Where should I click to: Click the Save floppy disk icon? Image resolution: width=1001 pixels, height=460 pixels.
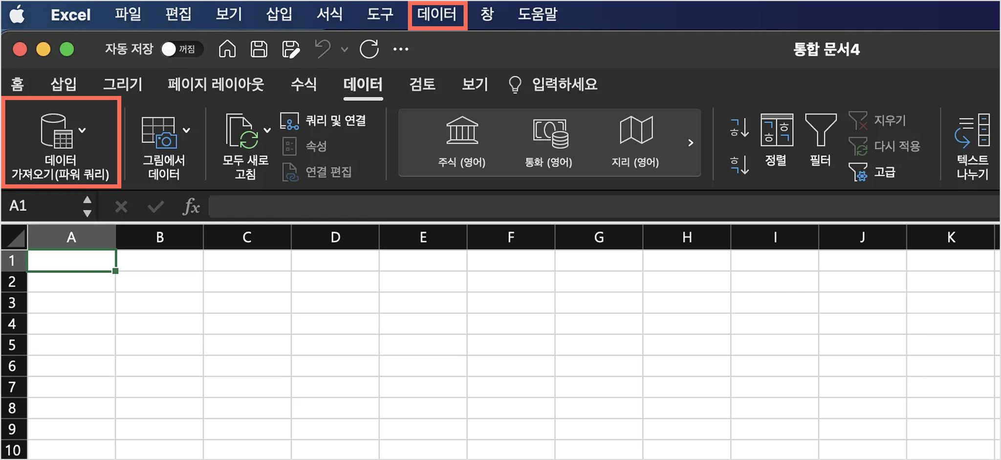[x=259, y=49]
